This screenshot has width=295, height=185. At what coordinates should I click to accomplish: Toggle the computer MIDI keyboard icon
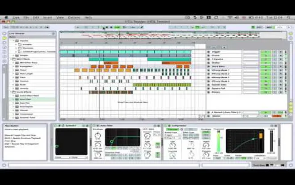coord(253,27)
